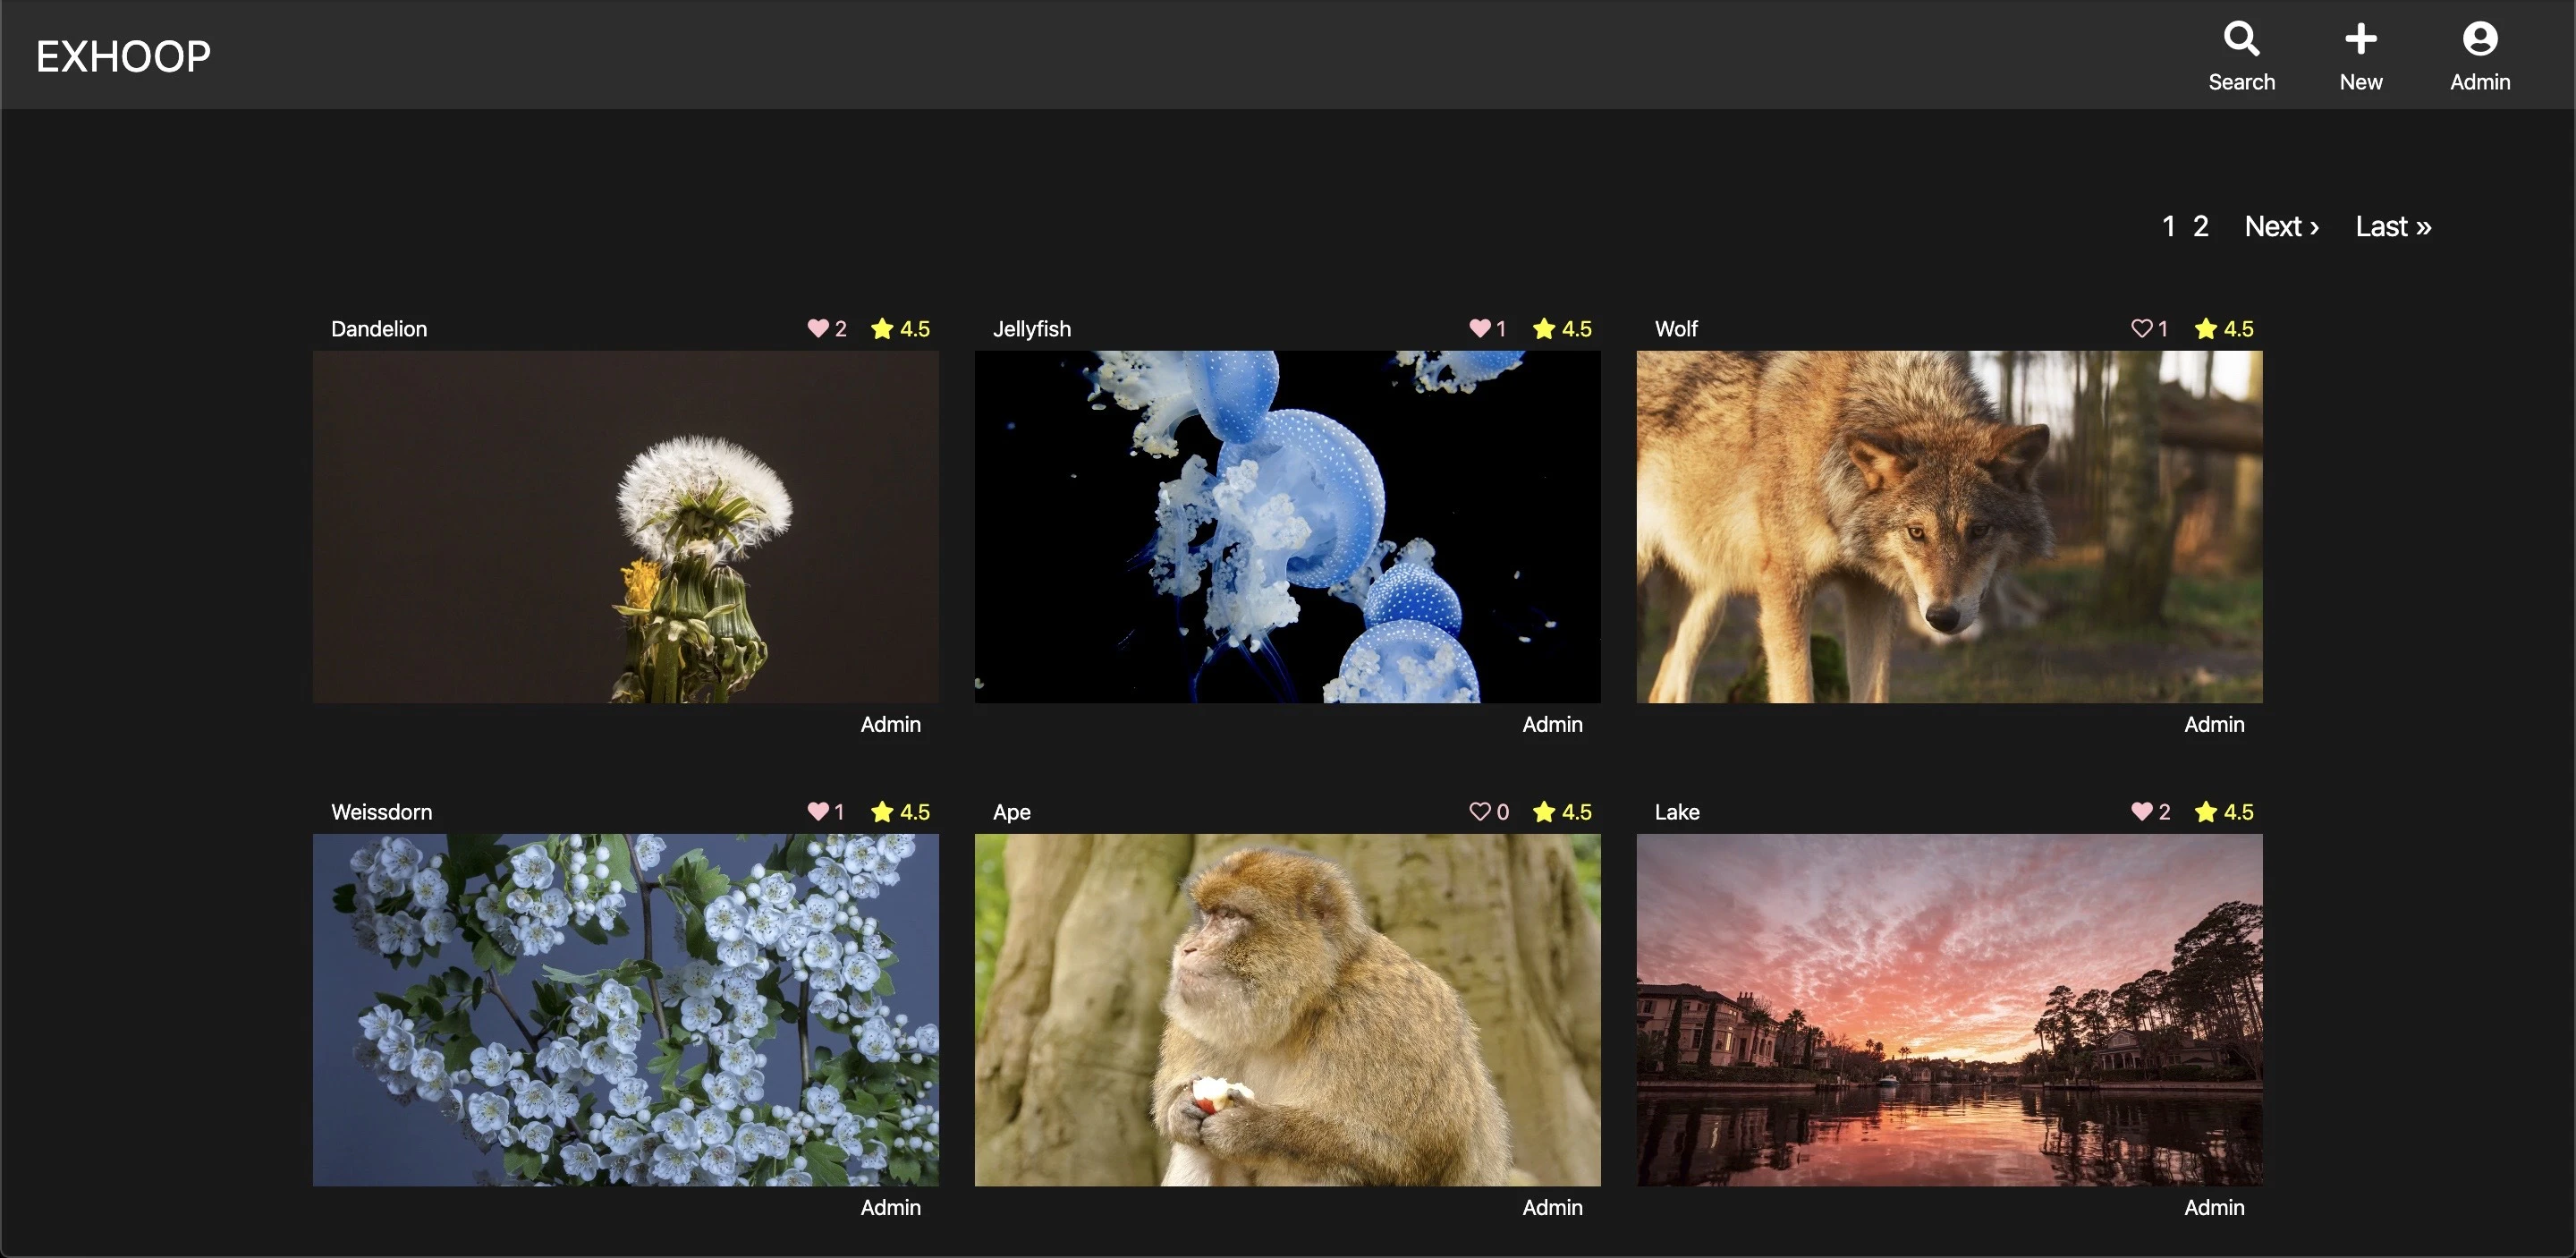Open the Wolf photo thumbnail
Viewport: 2576px width, 1258px height.
1949,526
